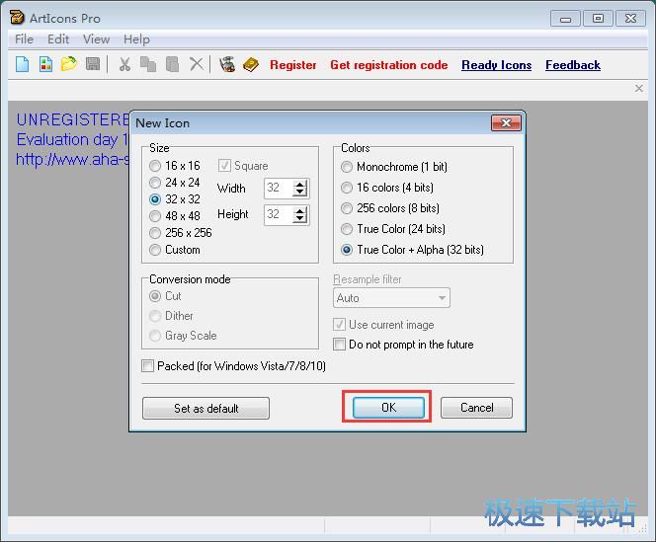Click the Paste toolbar icon
This screenshot has height=542, width=656.
pos(172,65)
